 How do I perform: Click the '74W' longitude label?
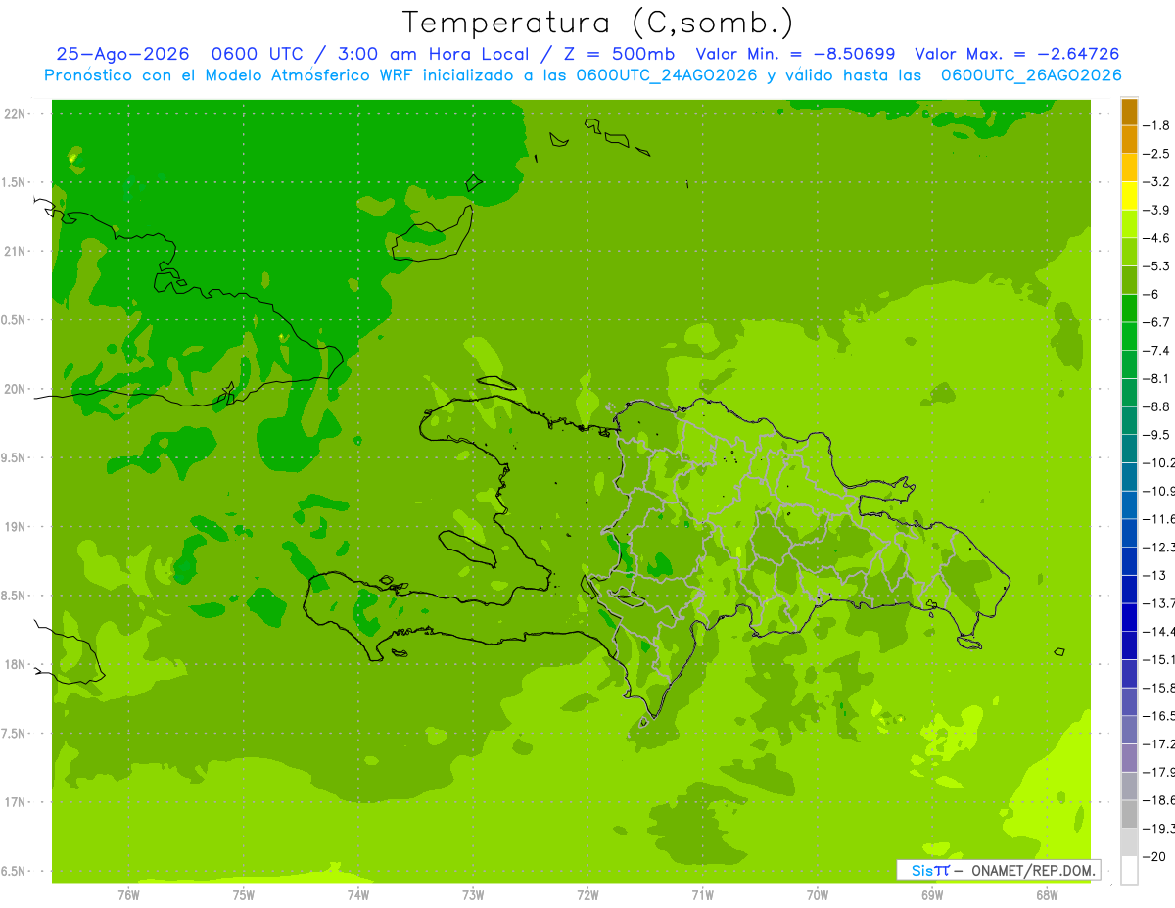[358, 895]
